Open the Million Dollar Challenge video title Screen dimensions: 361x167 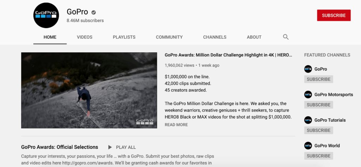(228, 55)
